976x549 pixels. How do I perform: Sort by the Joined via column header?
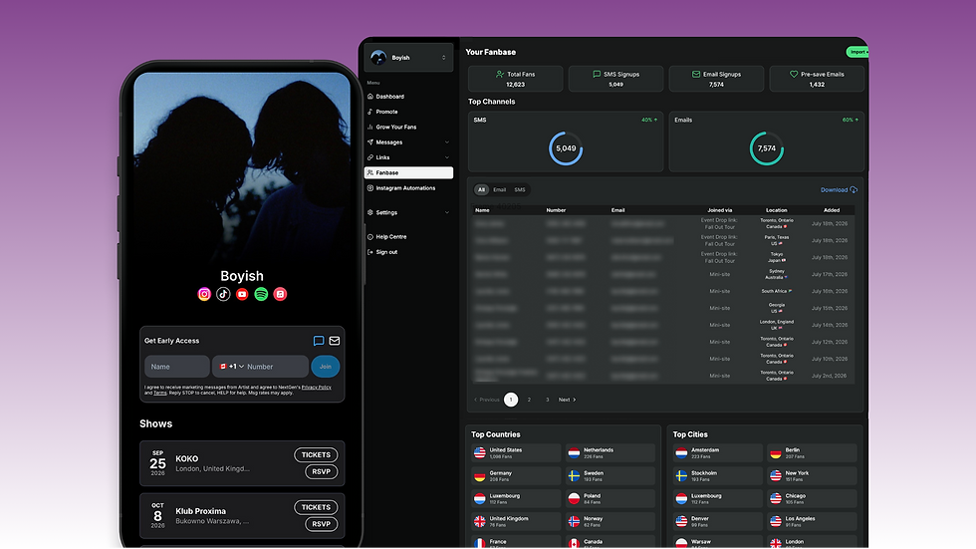point(719,210)
